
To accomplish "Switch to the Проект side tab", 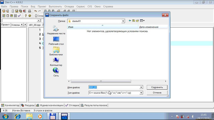I will (x=5, y=25).
